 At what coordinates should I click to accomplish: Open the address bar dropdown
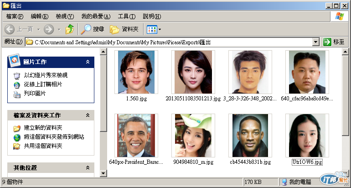315,42
